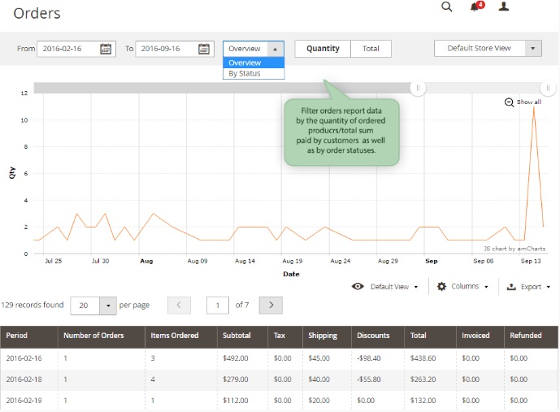
Task: Expand the per page count dropdown
Action: (109, 306)
